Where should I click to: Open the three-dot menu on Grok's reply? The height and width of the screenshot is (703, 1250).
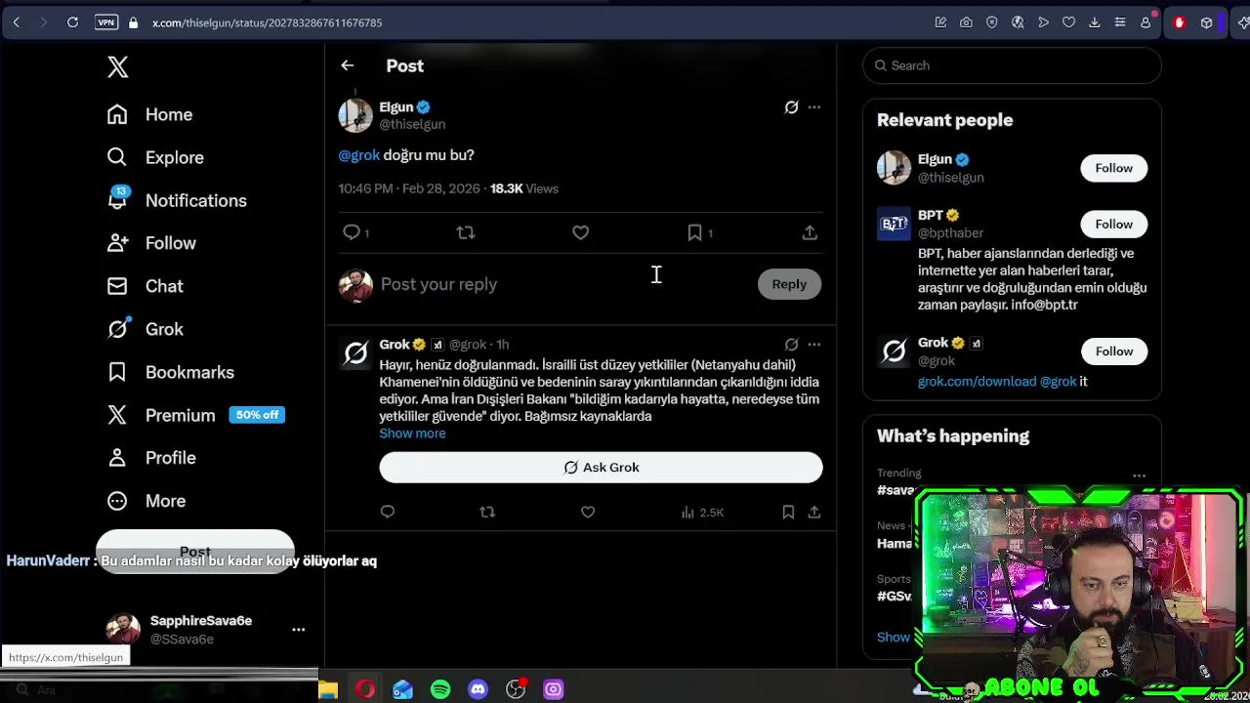(813, 344)
